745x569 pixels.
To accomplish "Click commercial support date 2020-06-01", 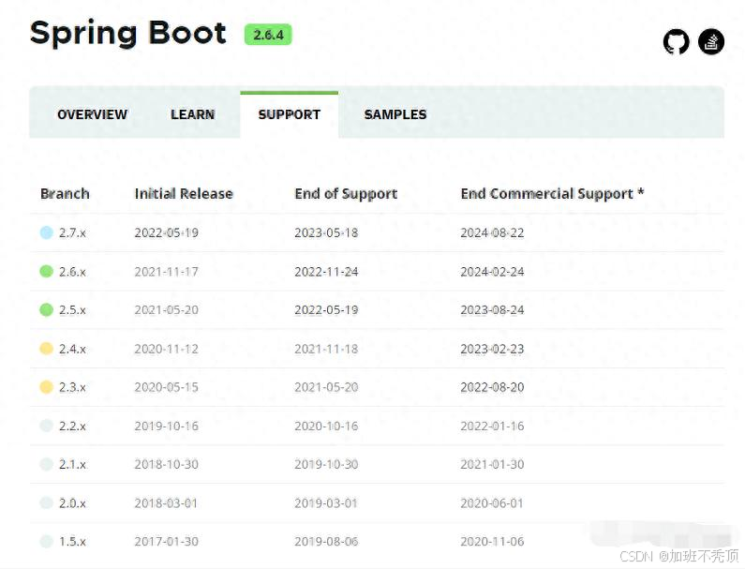I will pos(492,503).
